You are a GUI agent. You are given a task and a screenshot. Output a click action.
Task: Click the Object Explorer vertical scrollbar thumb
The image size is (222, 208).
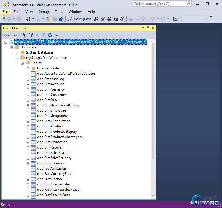click(x=153, y=102)
